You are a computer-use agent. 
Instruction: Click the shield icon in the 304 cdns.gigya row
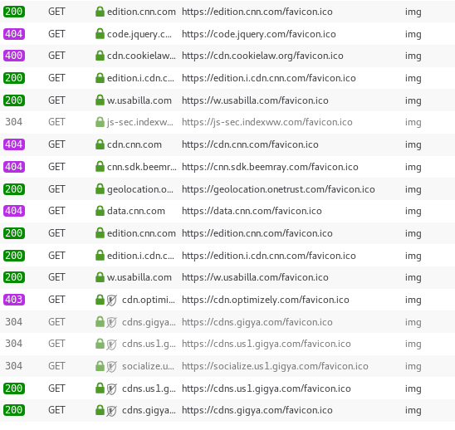tap(111, 322)
